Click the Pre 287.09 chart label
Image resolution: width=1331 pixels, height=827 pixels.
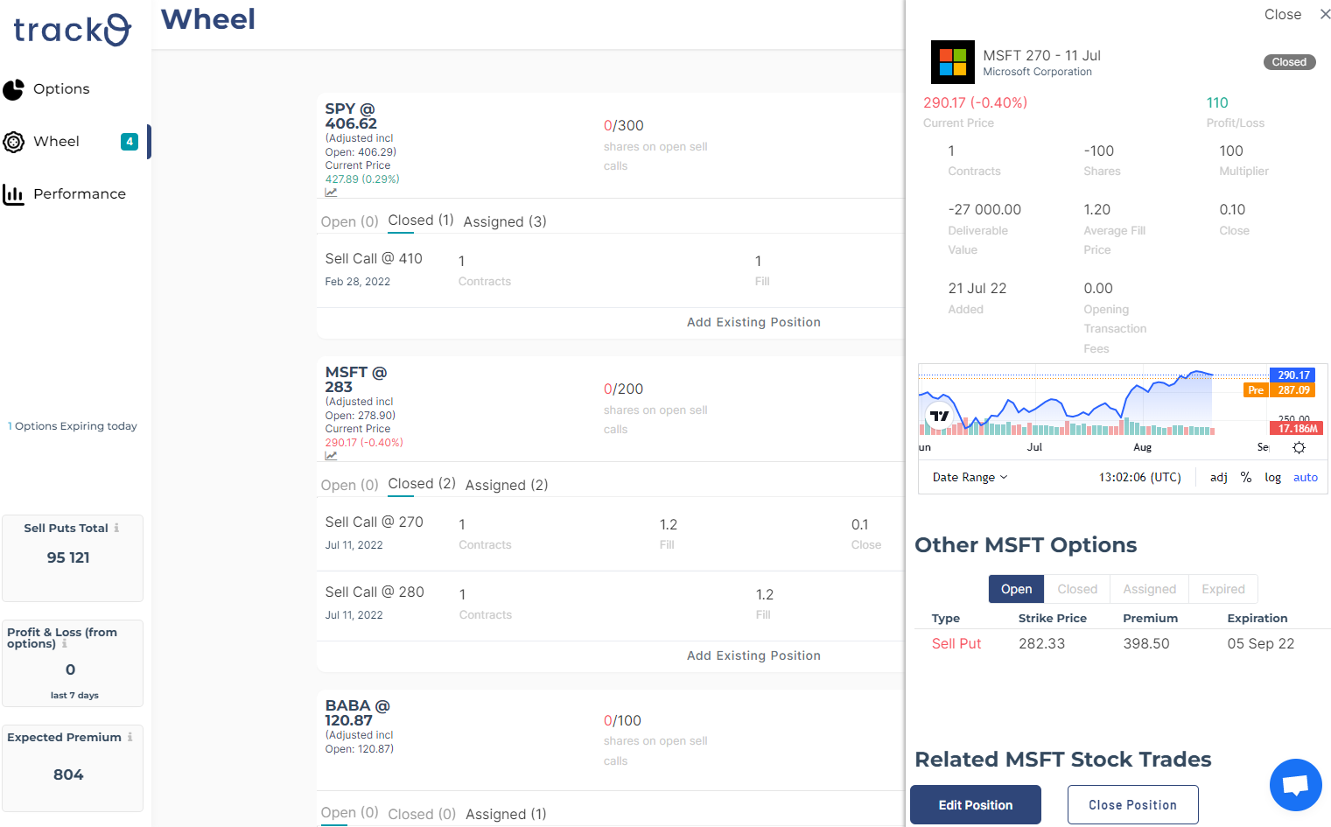(x=1279, y=390)
